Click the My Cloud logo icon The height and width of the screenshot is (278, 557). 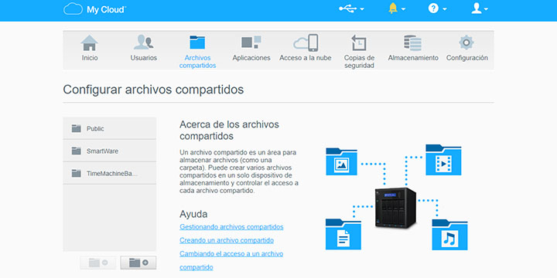pos(73,8)
